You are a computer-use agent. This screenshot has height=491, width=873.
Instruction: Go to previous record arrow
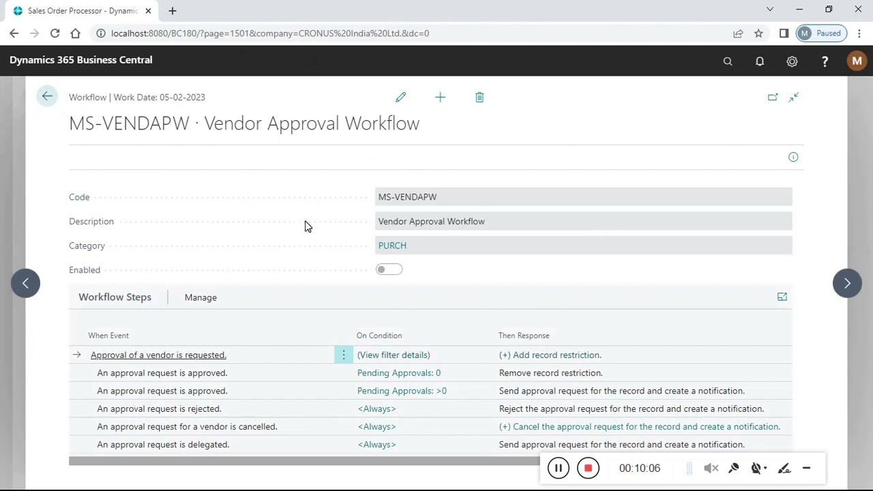[x=25, y=283]
